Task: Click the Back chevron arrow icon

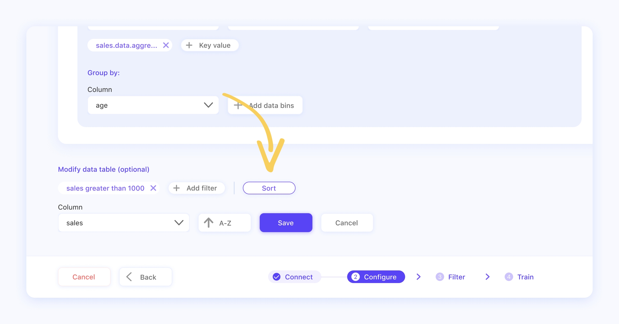Action: click(x=129, y=277)
